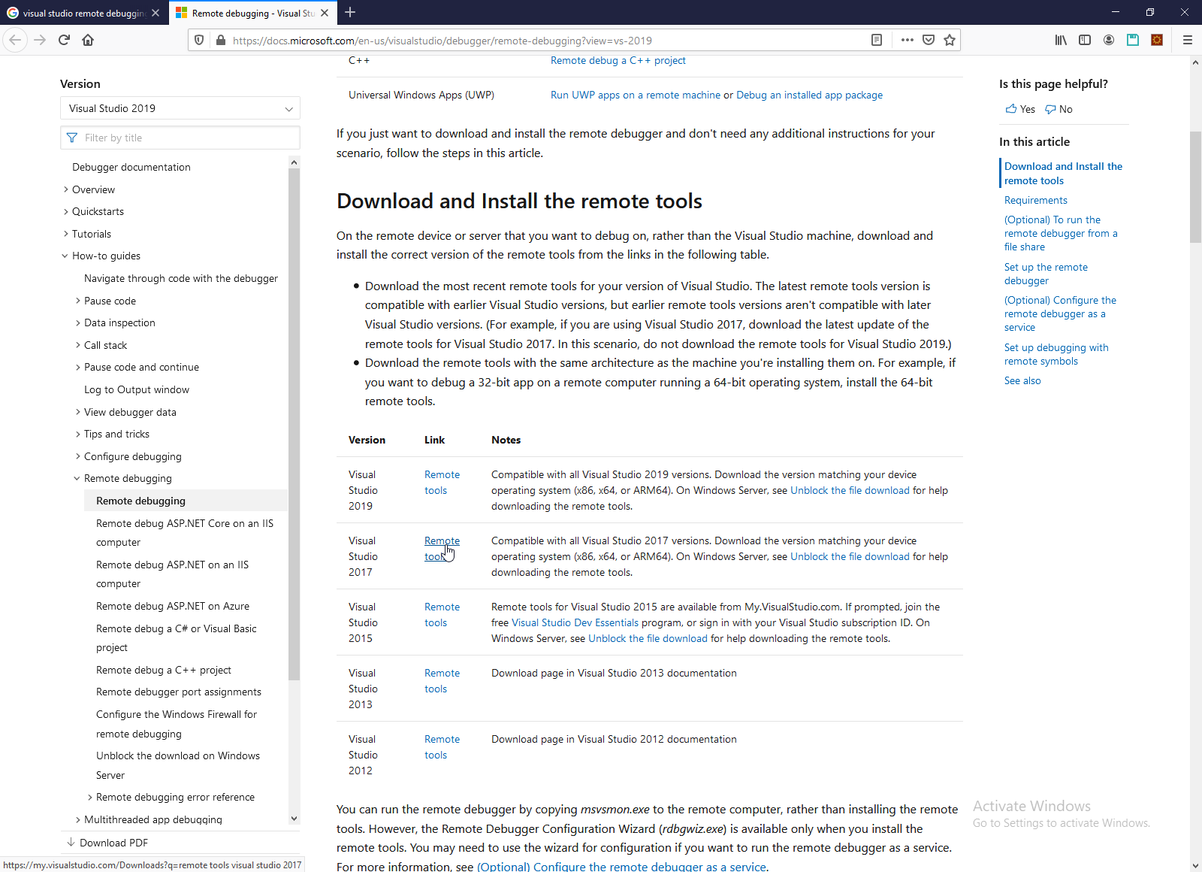The width and height of the screenshot is (1202, 872).
Task: Select the Remote debugging - Visual Studio tab
Action: [252, 13]
